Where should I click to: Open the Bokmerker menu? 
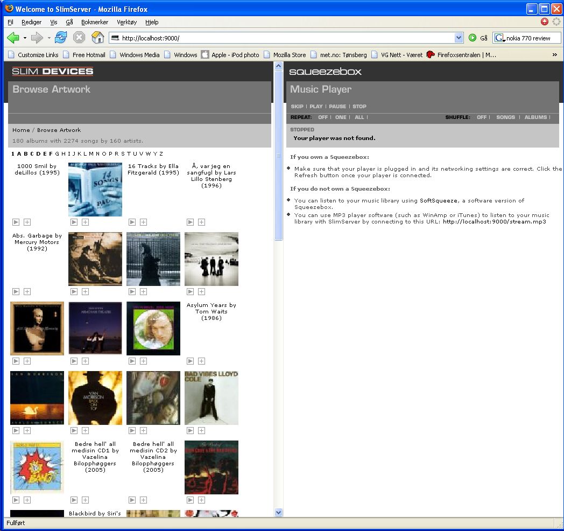pyautogui.click(x=95, y=22)
